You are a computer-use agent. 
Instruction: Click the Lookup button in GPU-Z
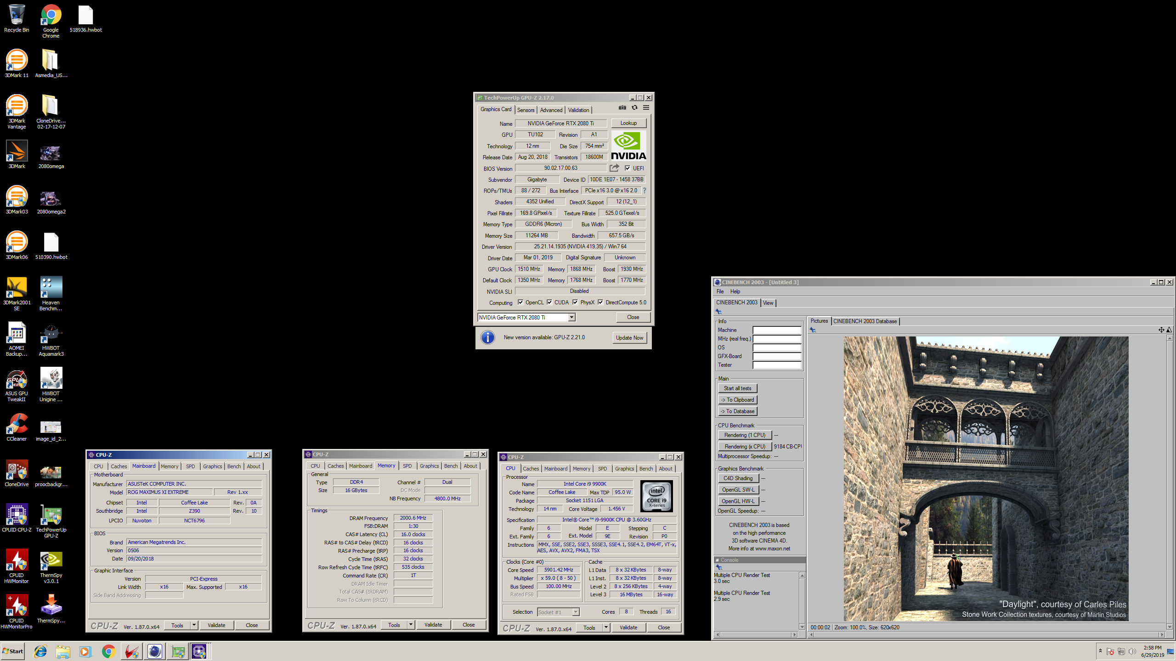tap(628, 123)
